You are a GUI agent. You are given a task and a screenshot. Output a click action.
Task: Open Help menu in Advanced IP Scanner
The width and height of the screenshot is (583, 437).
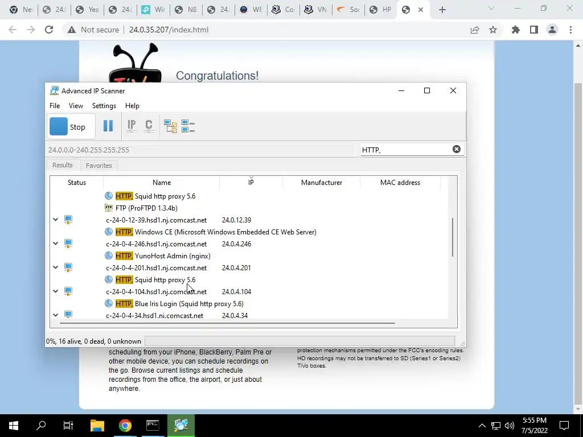coord(132,105)
